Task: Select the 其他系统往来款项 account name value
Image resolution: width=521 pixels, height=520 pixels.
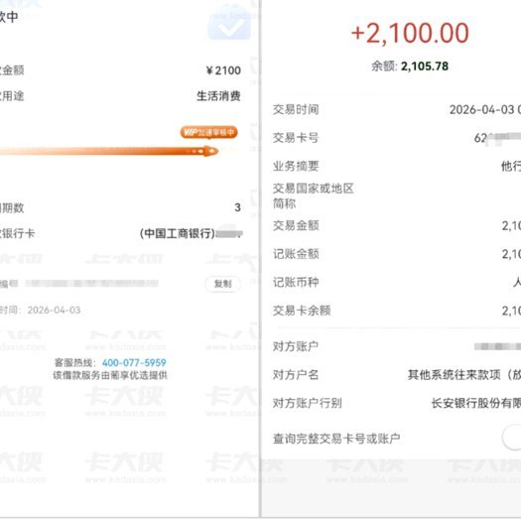Action: point(464,374)
